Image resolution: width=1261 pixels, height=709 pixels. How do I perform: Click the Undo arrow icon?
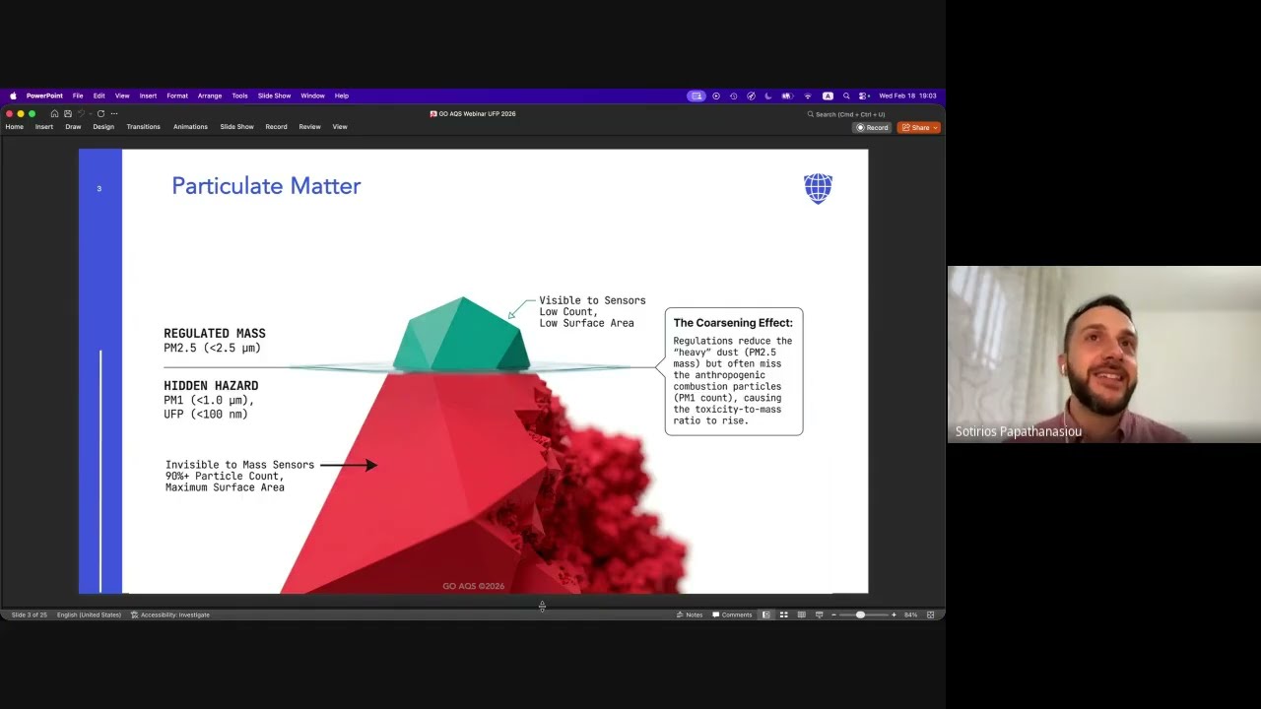pyautogui.click(x=81, y=113)
